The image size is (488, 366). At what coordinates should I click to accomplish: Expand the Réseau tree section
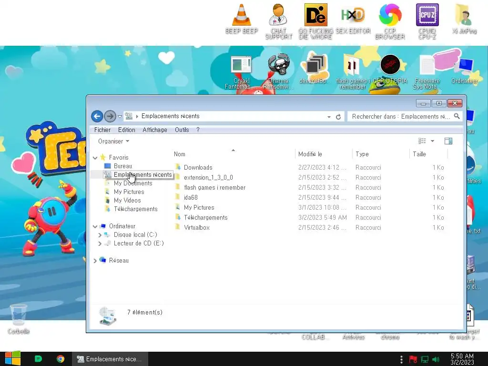(x=95, y=261)
